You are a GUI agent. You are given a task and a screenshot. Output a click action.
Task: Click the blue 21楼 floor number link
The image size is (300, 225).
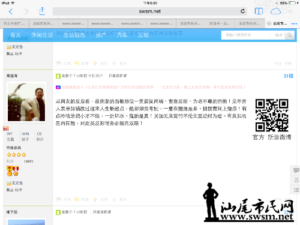click(x=289, y=76)
